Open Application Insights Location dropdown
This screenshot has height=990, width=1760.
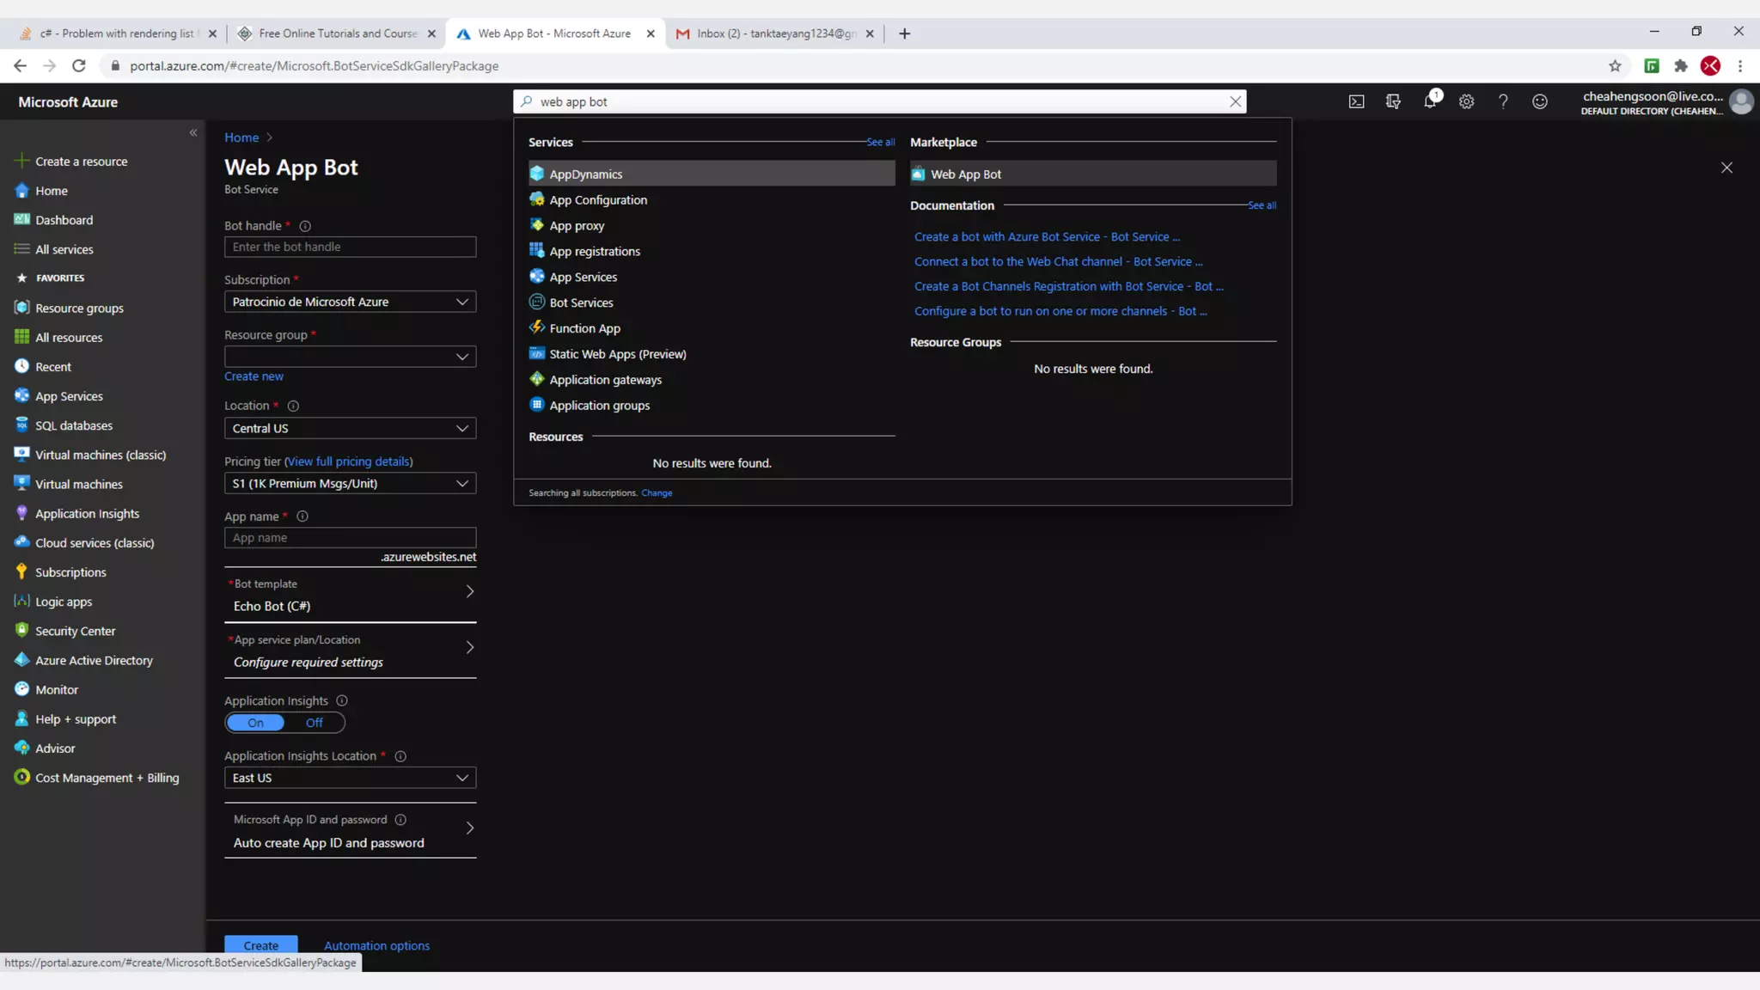350,778
